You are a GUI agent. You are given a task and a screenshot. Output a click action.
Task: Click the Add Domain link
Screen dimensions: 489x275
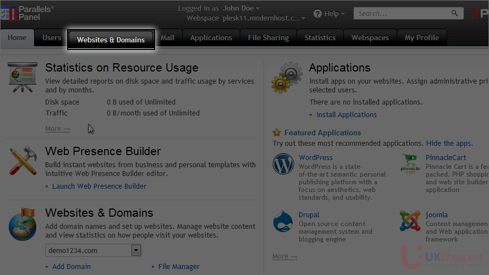tap(72, 267)
